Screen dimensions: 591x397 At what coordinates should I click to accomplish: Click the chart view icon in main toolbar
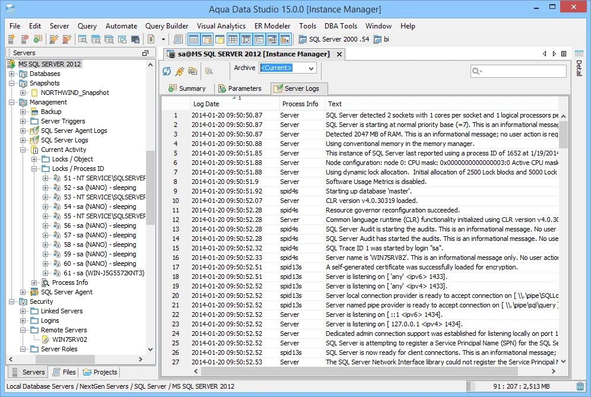pos(285,40)
